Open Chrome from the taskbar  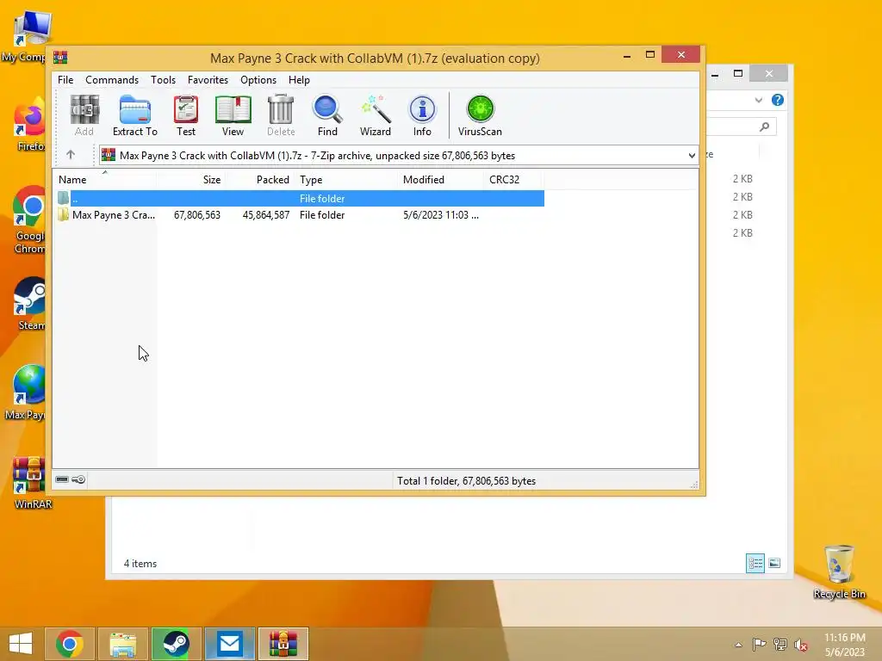click(x=70, y=644)
